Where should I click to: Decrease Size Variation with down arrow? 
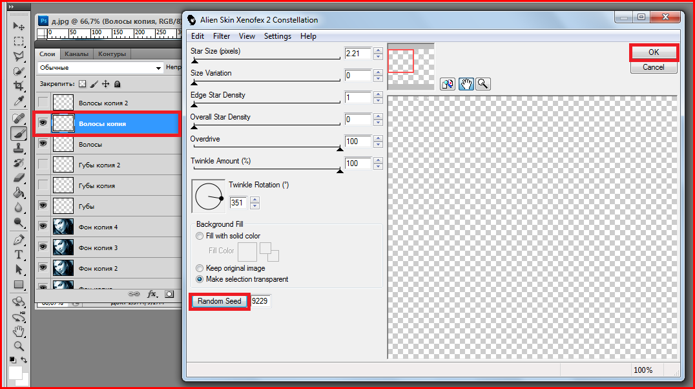pyautogui.click(x=378, y=78)
